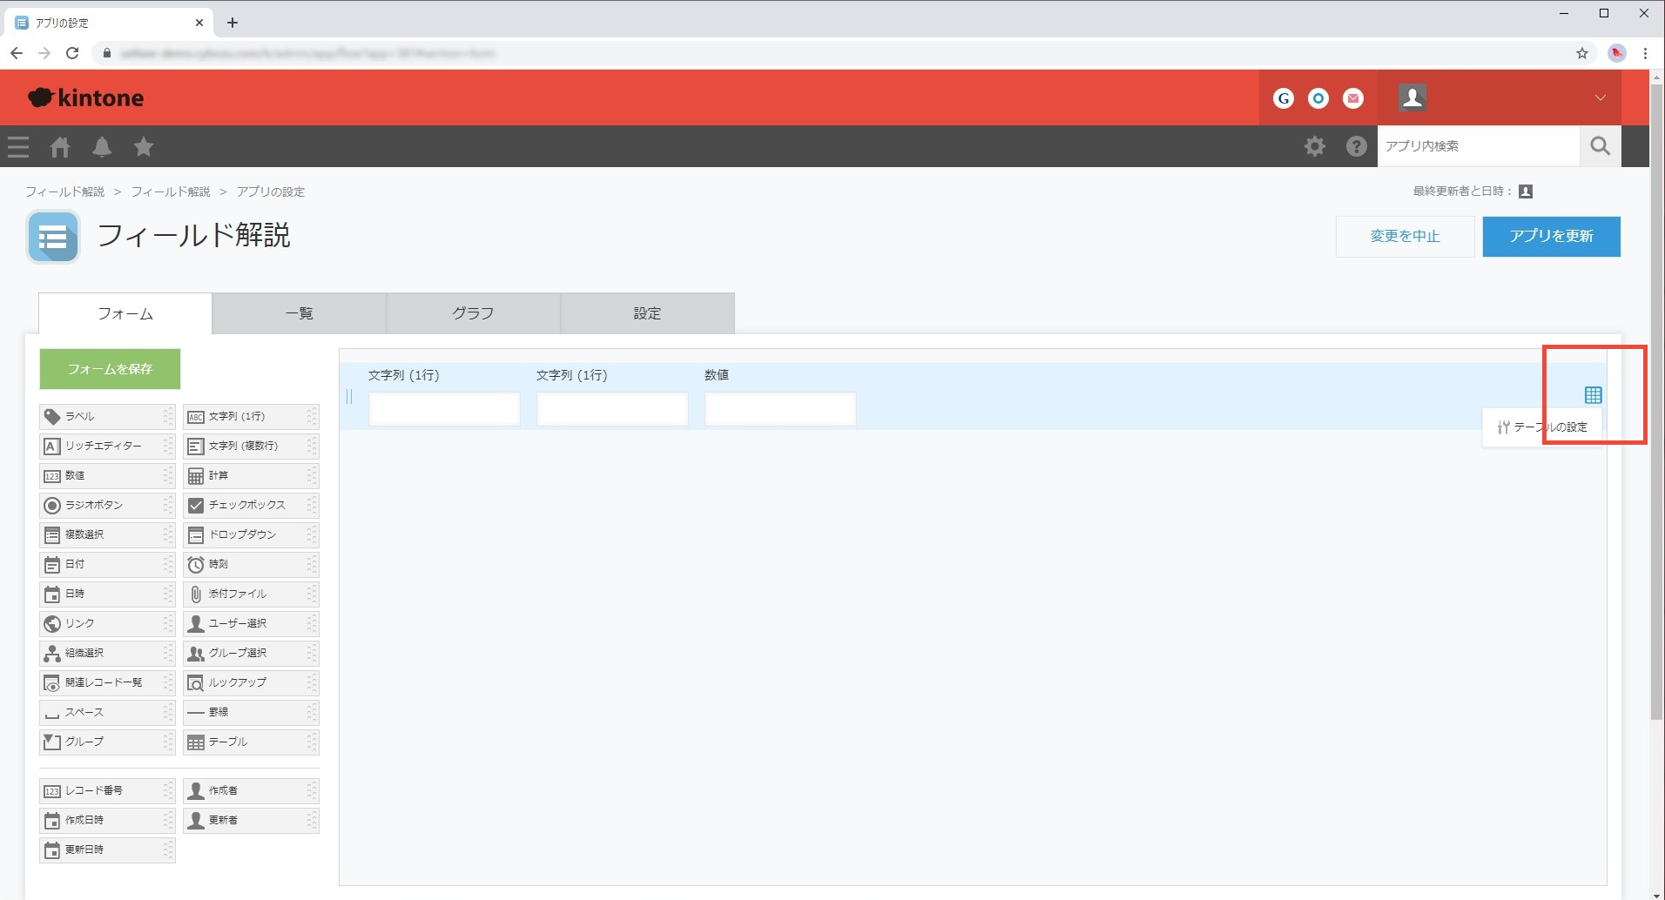The image size is (1665, 900).
Task: Select the リッチエディター field item
Action: pyautogui.click(x=107, y=447)
